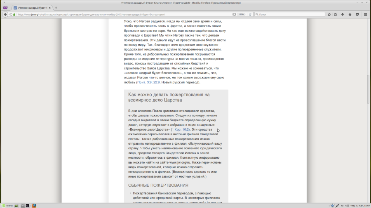Viewport: 371px width, 208px height.
Task: Open the 22:9 scripture link
Action: [x=156, y=82]
